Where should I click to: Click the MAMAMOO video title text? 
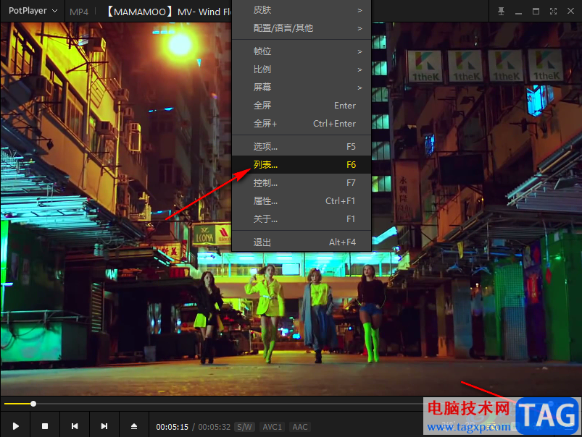(169, 12)
